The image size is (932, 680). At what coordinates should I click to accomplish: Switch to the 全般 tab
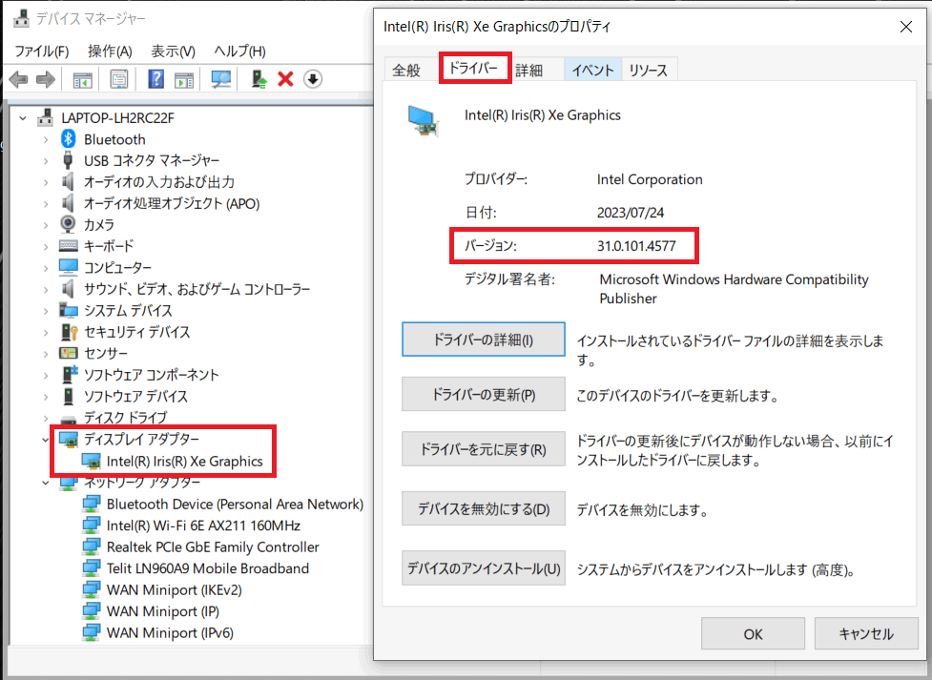(406, 71)
